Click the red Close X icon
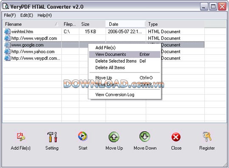229x168 pixels. point(176,137)
